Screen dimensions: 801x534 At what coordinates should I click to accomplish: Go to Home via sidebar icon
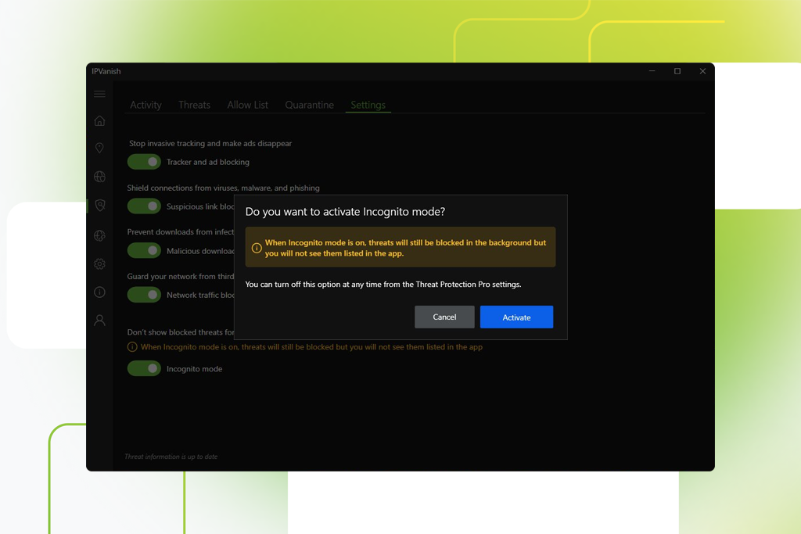[99, 121]
